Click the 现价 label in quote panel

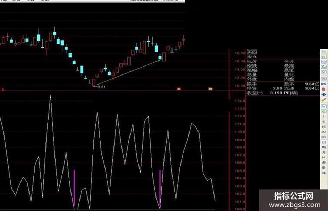(x=252, y=61)
